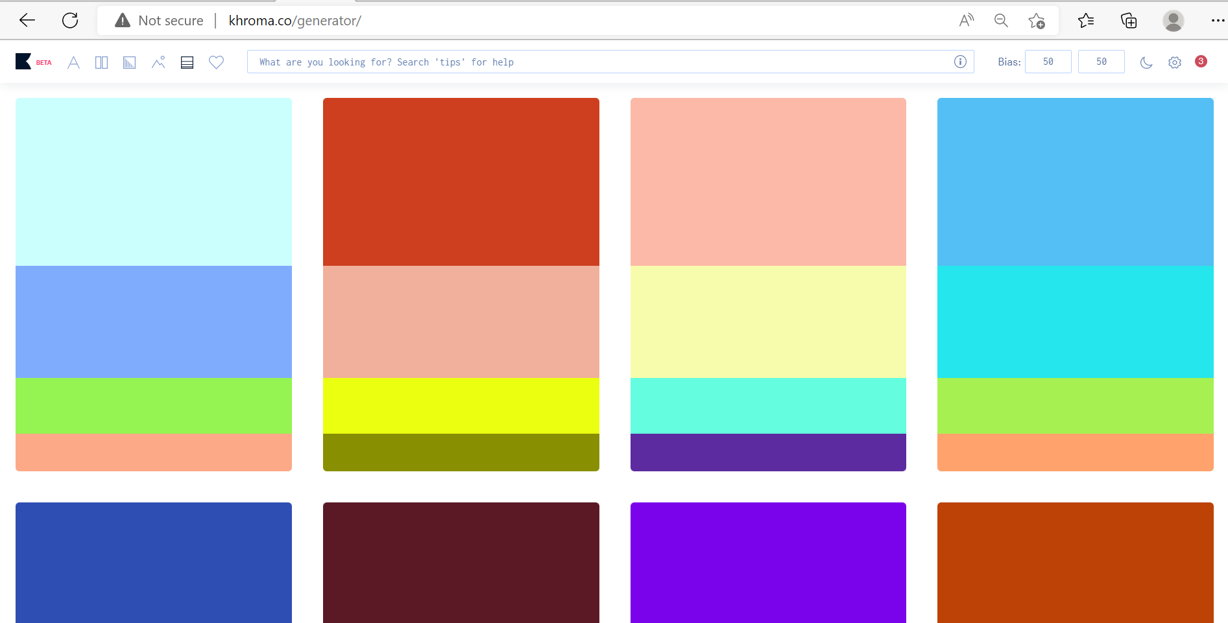1228x623 pixels.
Task: Switch to the Image view icon
Action: click(158, 62)
